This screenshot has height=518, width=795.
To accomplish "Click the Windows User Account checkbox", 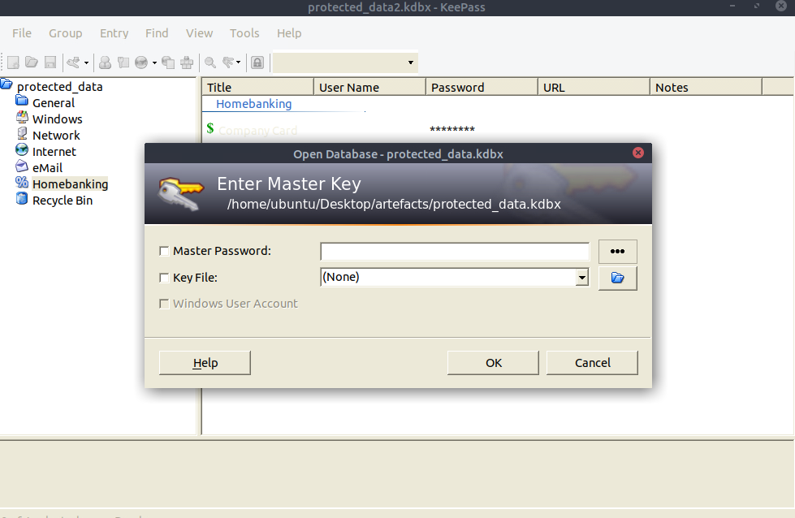I will click(165, 304).
